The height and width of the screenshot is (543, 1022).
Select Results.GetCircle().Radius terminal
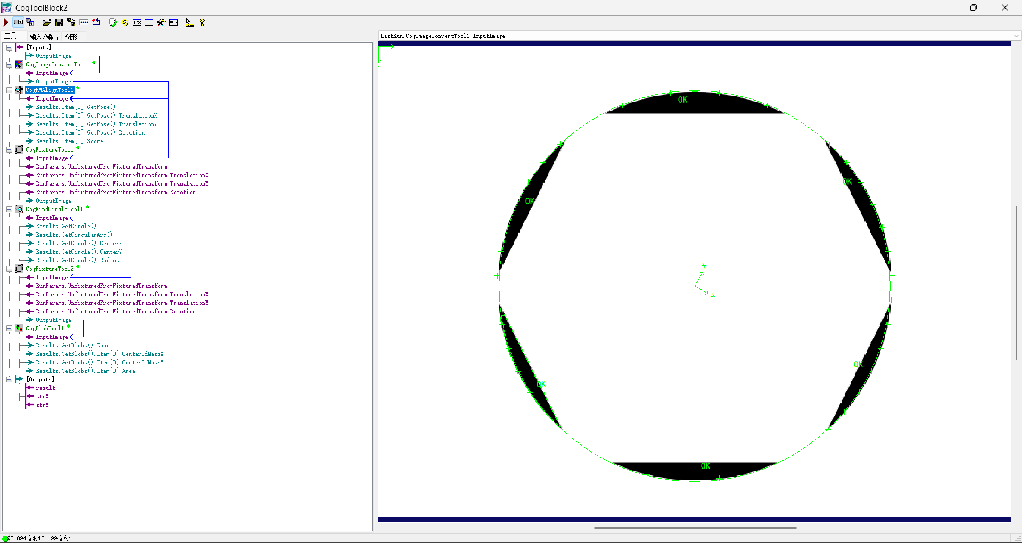78,260
